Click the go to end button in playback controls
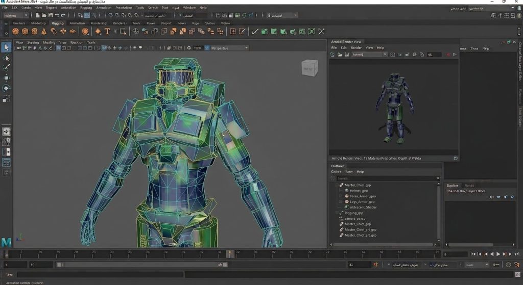 517,254
